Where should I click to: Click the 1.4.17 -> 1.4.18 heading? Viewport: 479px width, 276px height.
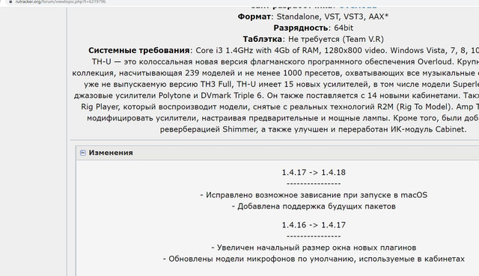pyautogui.click(x=314, y=173)
